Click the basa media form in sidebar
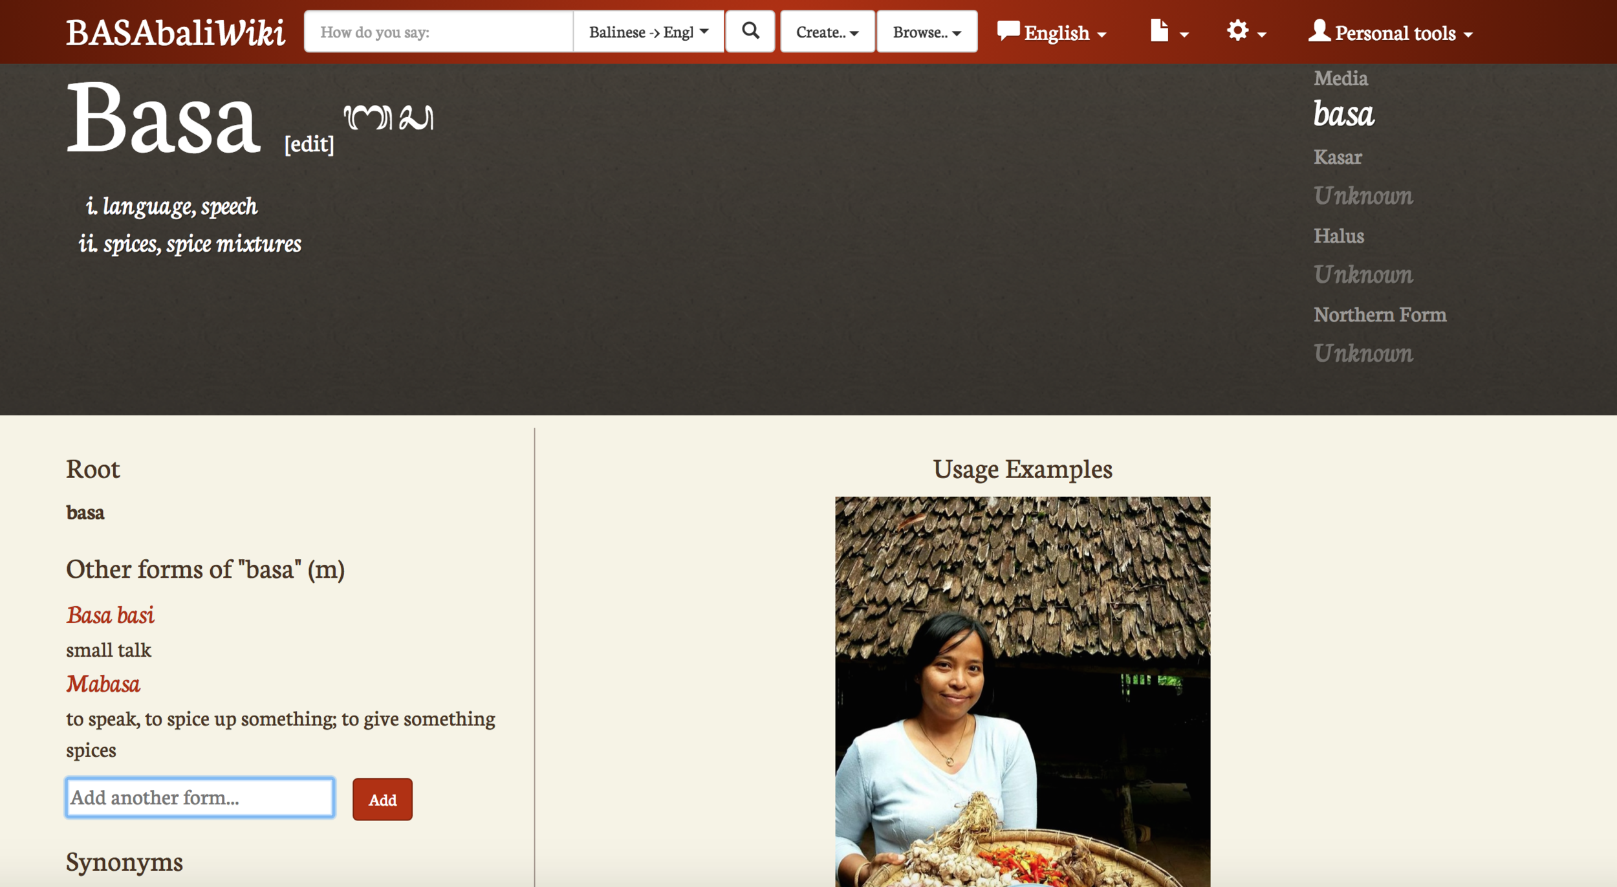 pyautogui.click(x=1343, y=114)
